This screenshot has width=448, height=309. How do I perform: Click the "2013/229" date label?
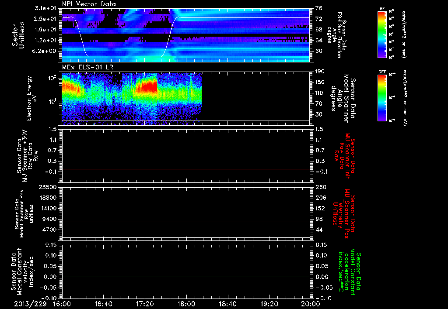pyautogui.click(x=31, y=304)
